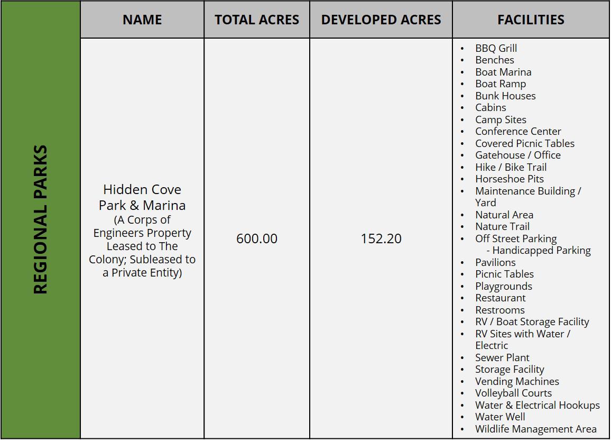Screen dimensions: 611x441
Task: Click the Maintenance Building / Yard item
Action: [x=528, y=197]
